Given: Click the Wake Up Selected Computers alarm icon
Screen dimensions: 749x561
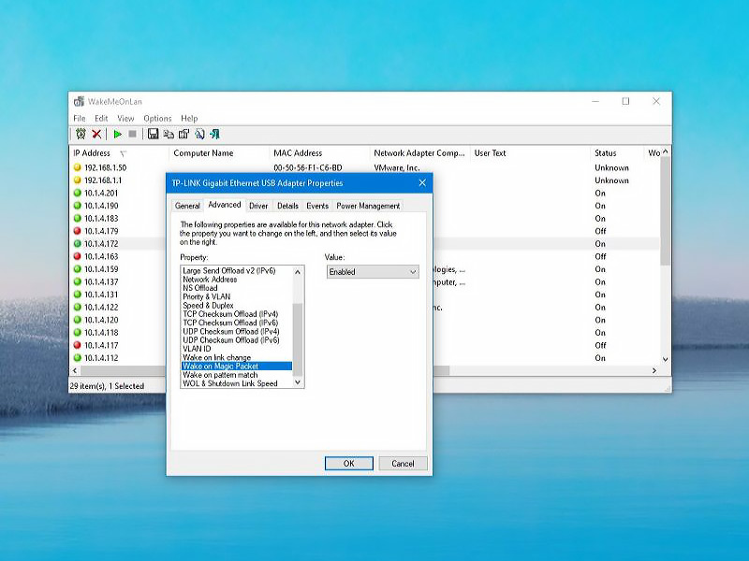Looking at the screenshot, I should (x=81, y=135).
